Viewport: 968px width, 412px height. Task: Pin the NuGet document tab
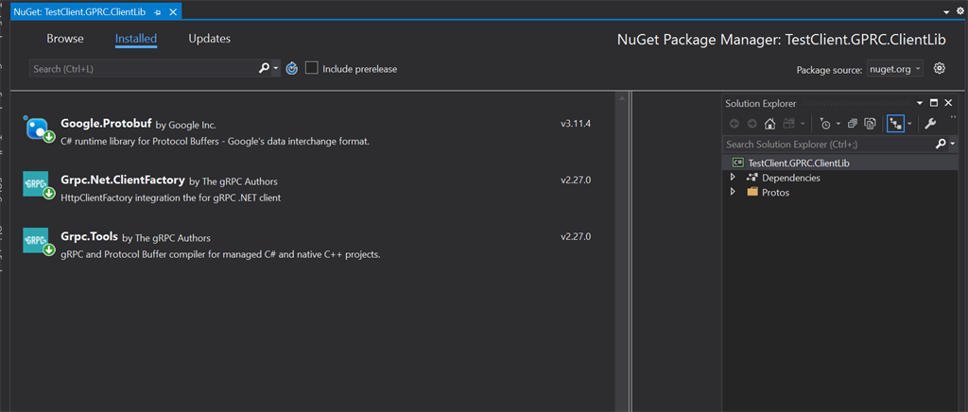coord(158,11)
